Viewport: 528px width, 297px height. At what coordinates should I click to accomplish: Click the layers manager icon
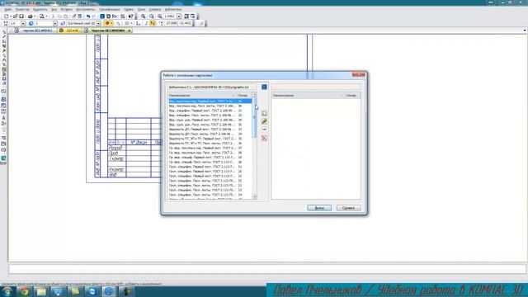[x=63, y=24]
